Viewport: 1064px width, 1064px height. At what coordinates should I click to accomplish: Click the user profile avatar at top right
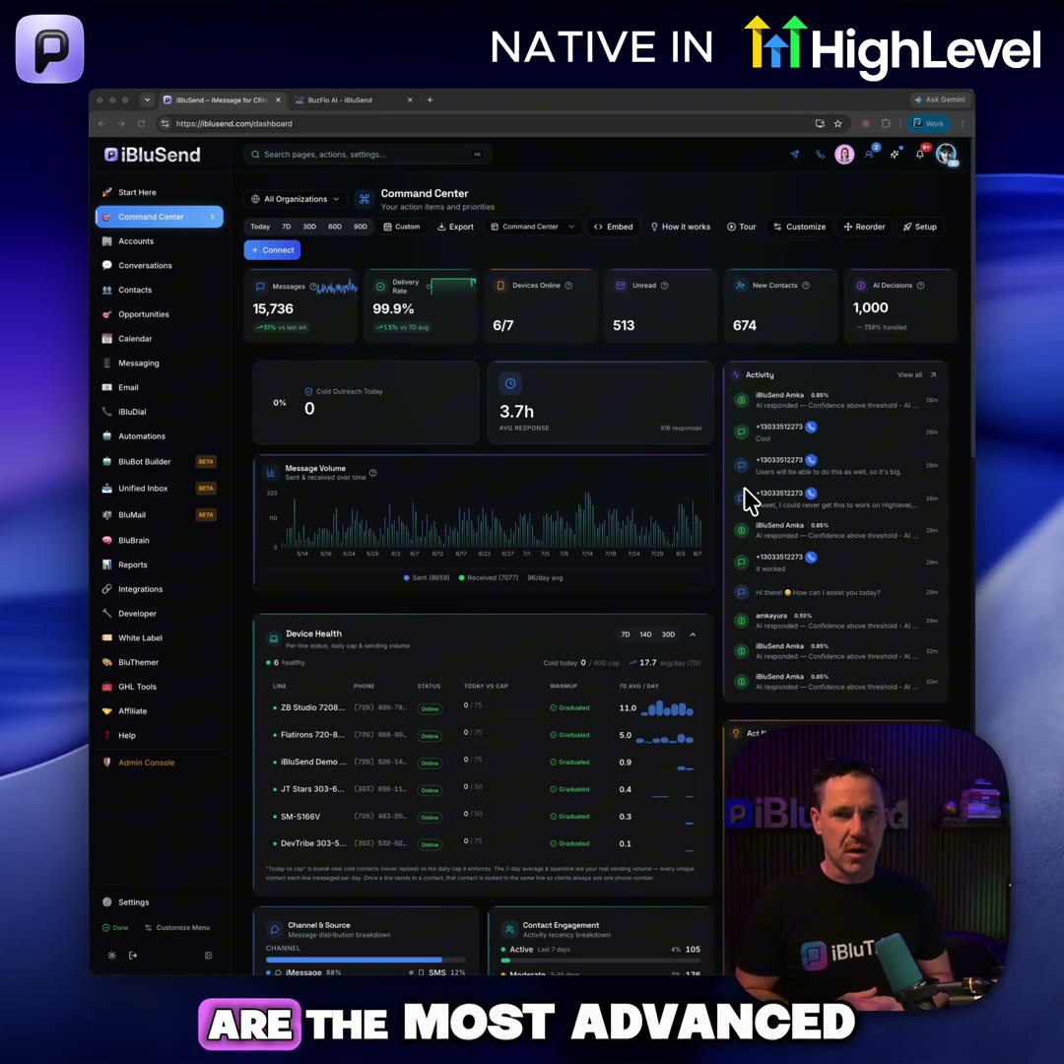coord(946,154)
